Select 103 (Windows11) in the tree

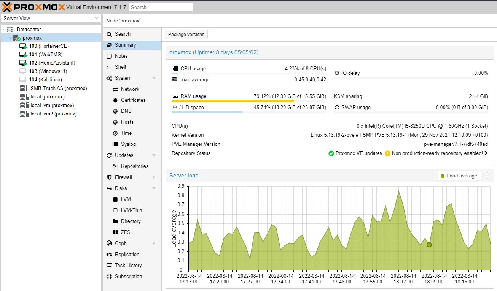50,71
